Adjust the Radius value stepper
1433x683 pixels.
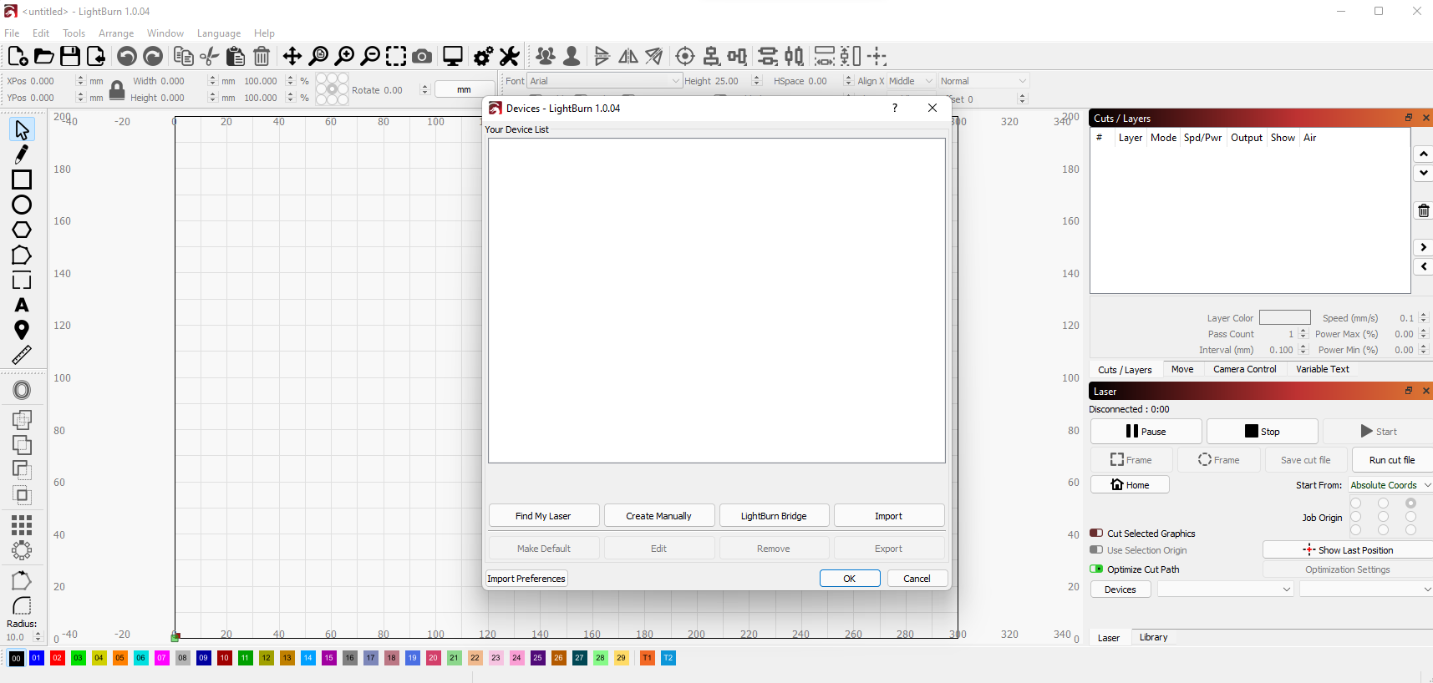pyautogui.click(x=38, y=637)
